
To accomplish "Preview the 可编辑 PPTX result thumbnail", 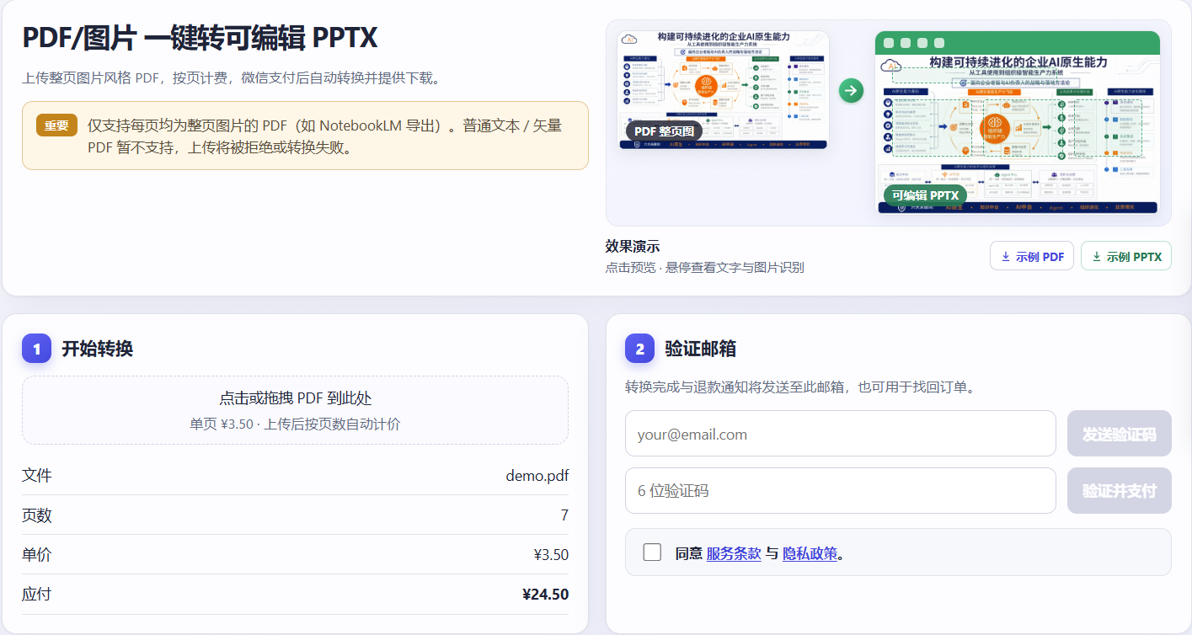I will [1018, 122].
